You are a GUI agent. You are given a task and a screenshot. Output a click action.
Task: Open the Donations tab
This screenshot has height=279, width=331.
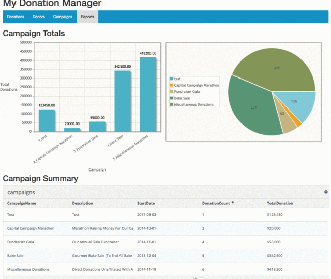click(x=16, y=17)
